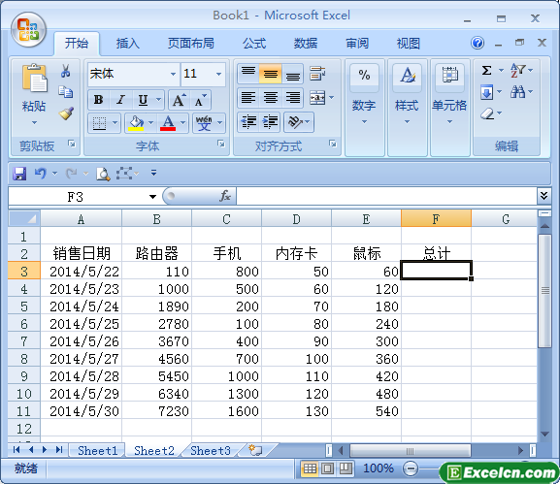
Task: Align text left
Action: coord(248,97)
